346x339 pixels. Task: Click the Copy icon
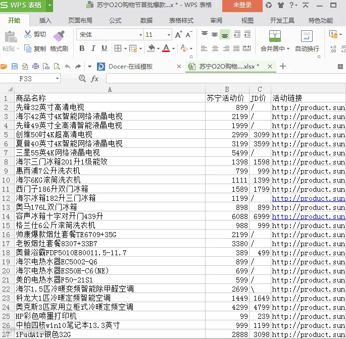click(28, 48)
